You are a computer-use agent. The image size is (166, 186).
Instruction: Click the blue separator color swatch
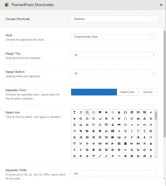coord(94,92)
